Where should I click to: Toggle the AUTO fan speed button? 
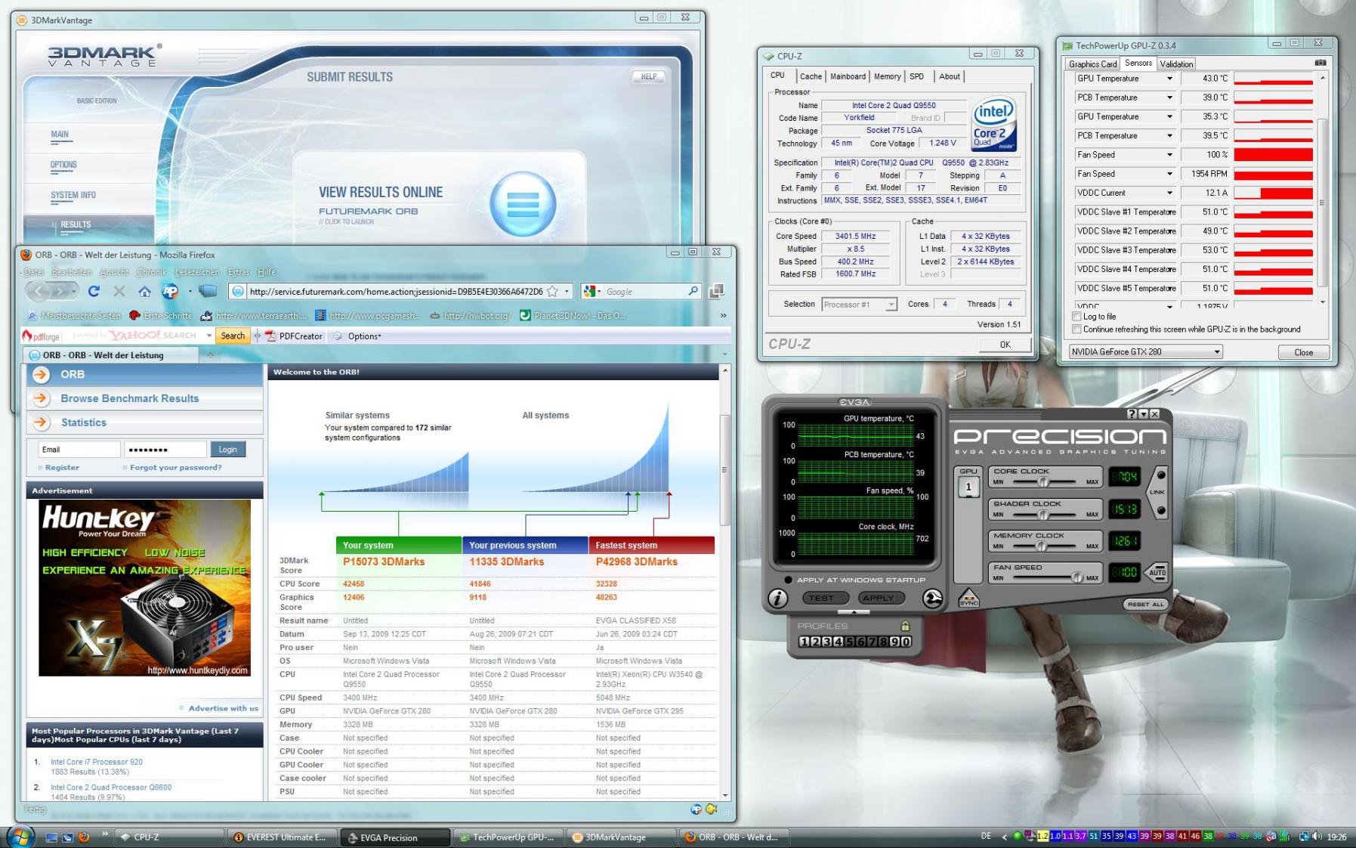(x=1157, y=573)
